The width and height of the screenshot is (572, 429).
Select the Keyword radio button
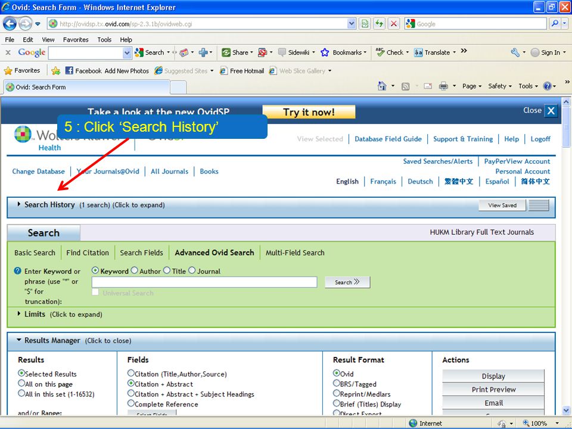95,271
